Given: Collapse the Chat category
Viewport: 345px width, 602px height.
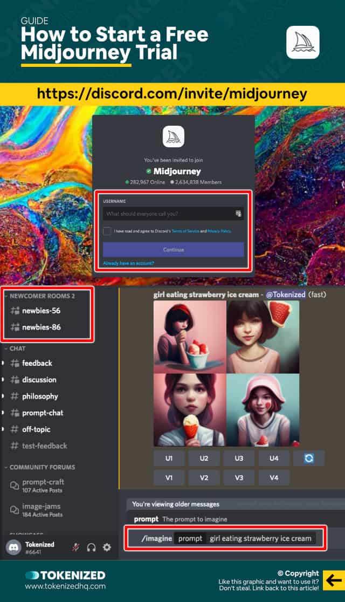Looking at the screenshot, I should click(x=15, y=348).
